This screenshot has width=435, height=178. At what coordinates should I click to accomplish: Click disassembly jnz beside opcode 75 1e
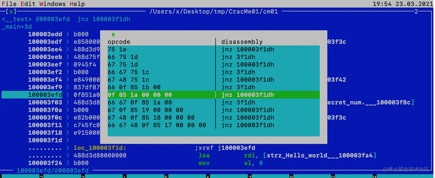click(x=248, y=49)
